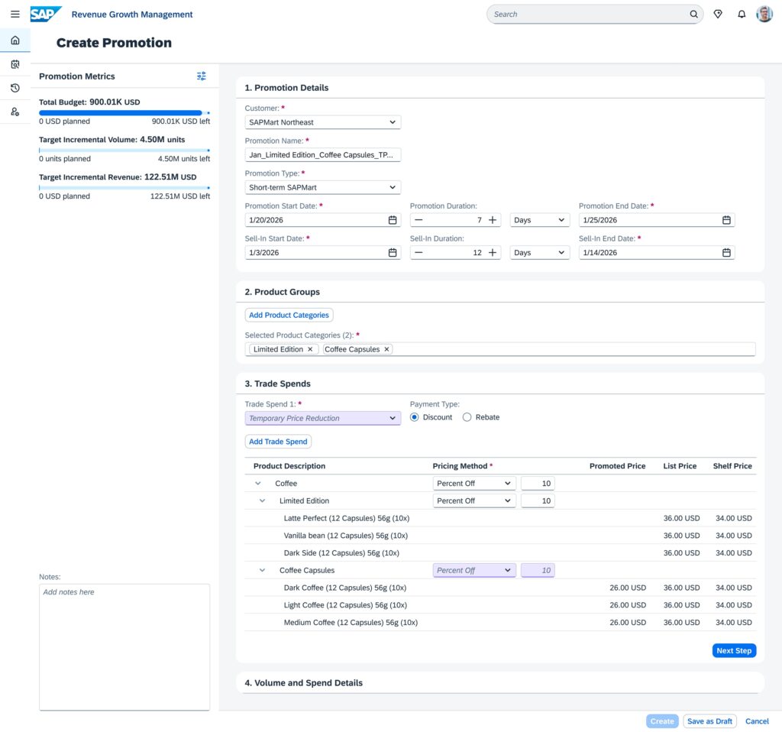Increase Promotion Duration with plus button
782x732 pixels.
point(493,220)
